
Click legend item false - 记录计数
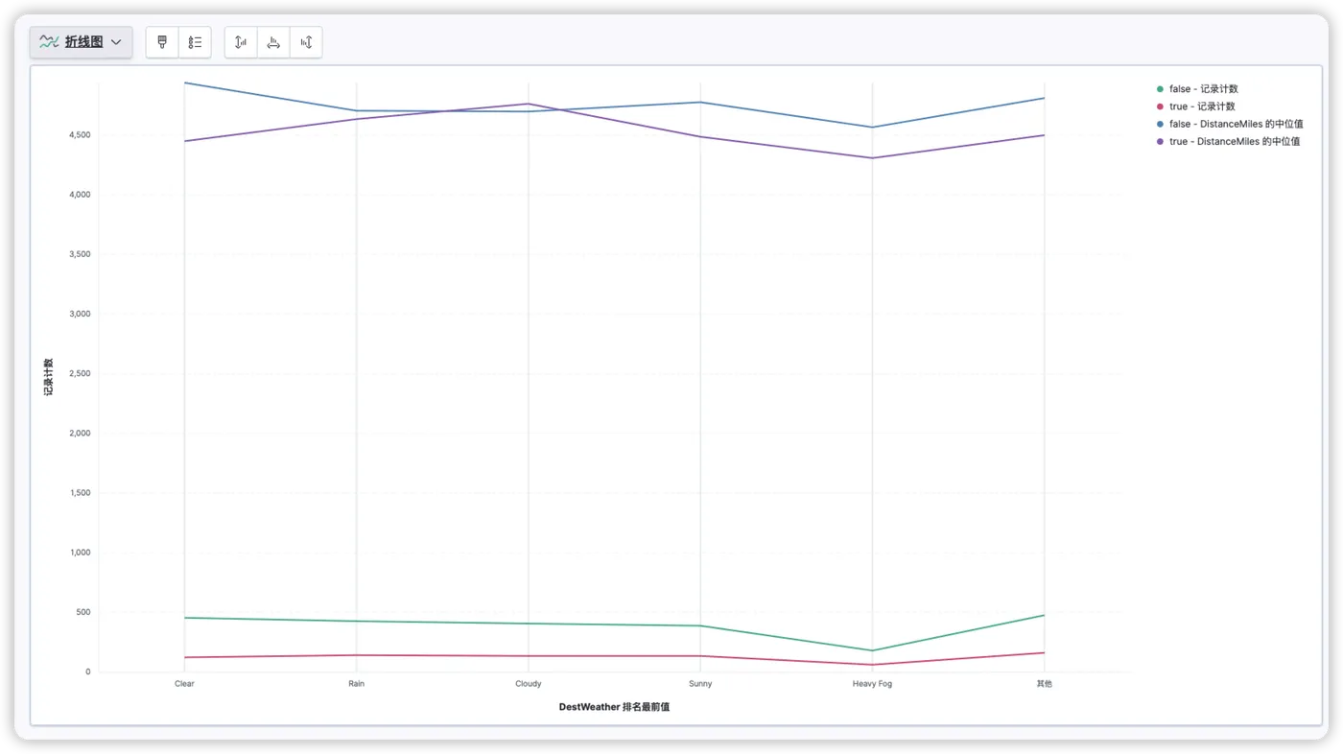1203,89
